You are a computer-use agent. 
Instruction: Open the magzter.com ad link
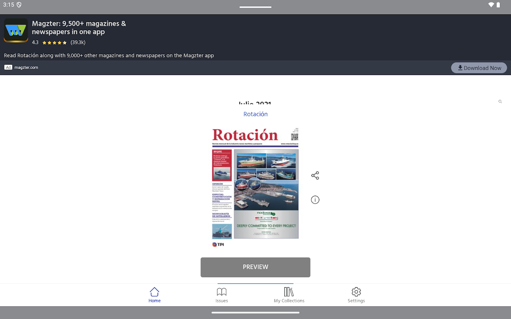point(26,67)
